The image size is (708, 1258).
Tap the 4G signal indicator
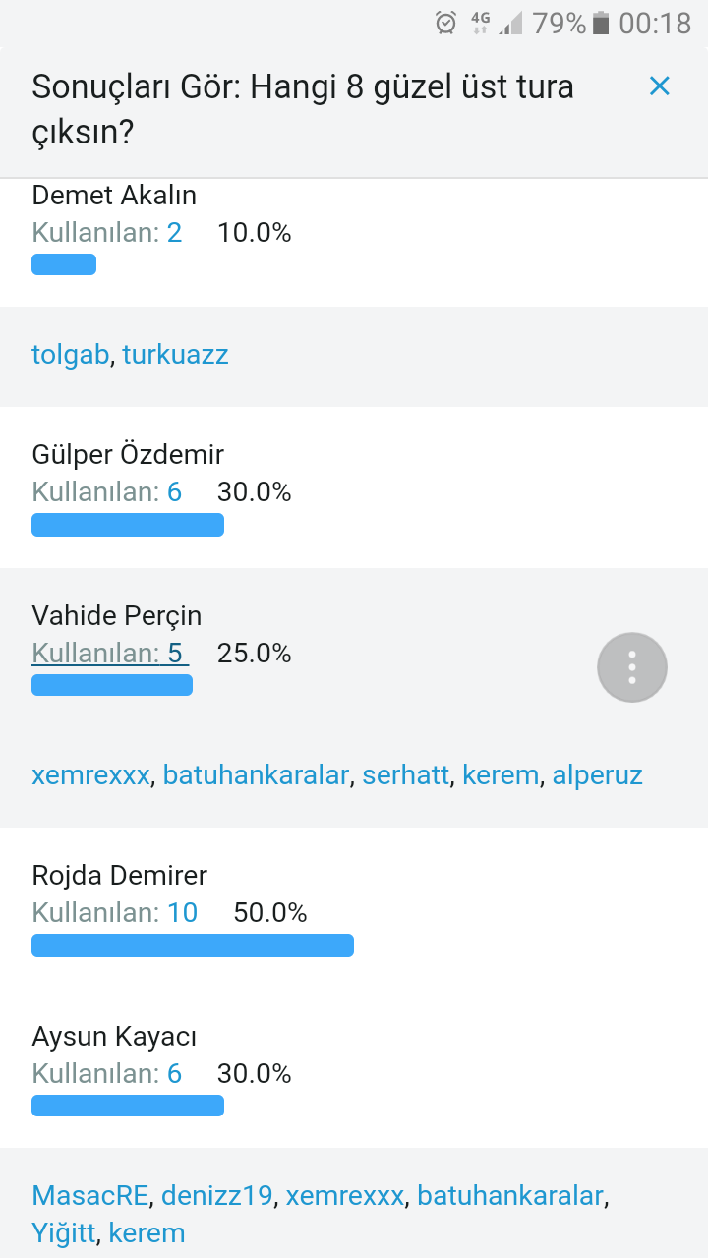pos(480,23)
